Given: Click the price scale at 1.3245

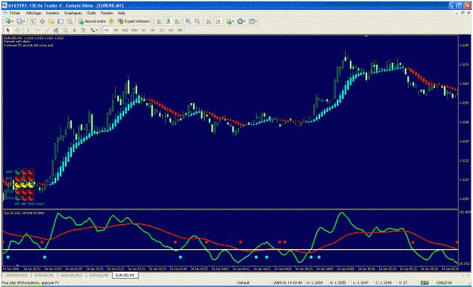Looking at the screenshot, I should (464, 122).
